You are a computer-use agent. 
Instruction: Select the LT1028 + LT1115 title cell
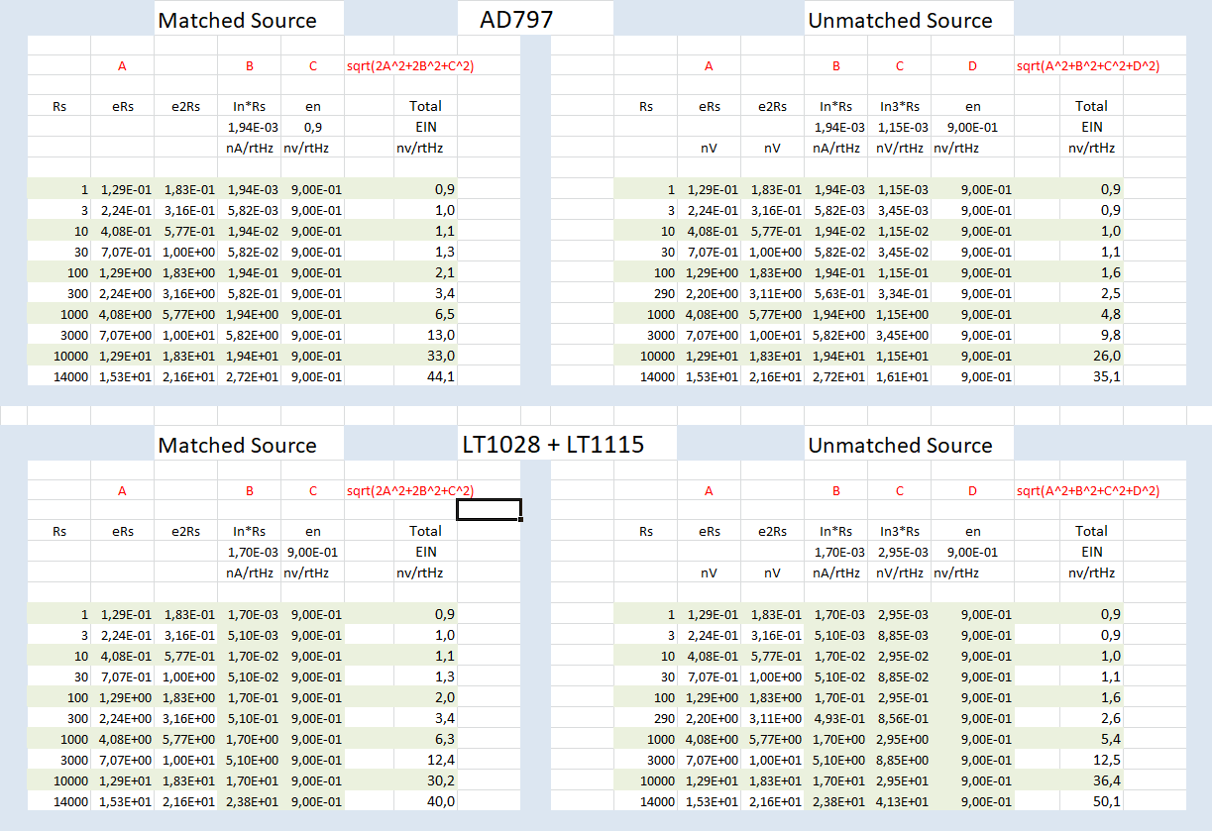pos(553,445)
